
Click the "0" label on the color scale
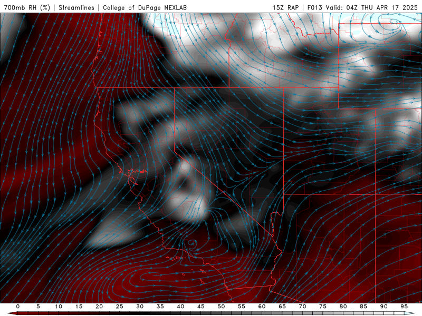tap(18, 307)
